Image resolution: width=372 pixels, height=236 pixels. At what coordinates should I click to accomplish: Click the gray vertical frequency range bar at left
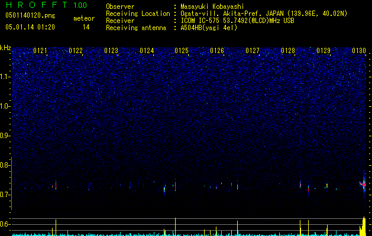12,183
